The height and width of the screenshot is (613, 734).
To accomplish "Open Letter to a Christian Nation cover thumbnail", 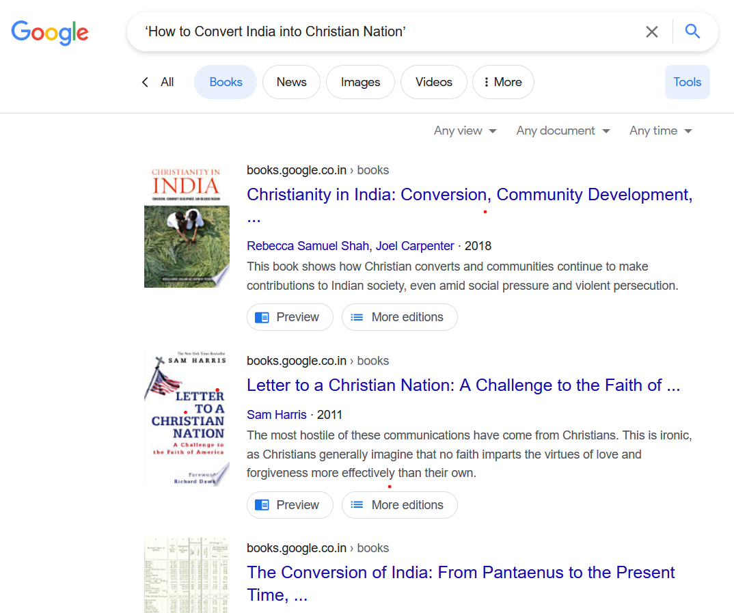I will pyautogui.click(x=187, y=418).
